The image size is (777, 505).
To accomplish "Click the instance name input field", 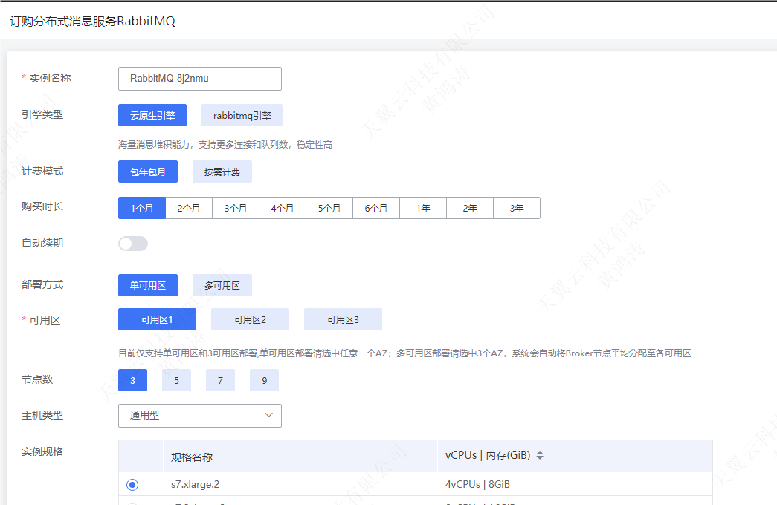I will click(x=200, y=79).
